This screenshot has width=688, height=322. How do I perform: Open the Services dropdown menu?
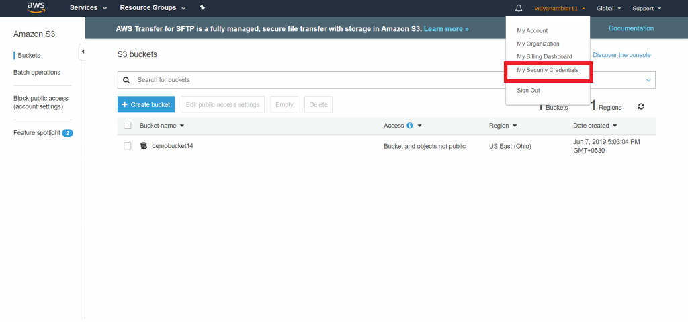(88, 8)
